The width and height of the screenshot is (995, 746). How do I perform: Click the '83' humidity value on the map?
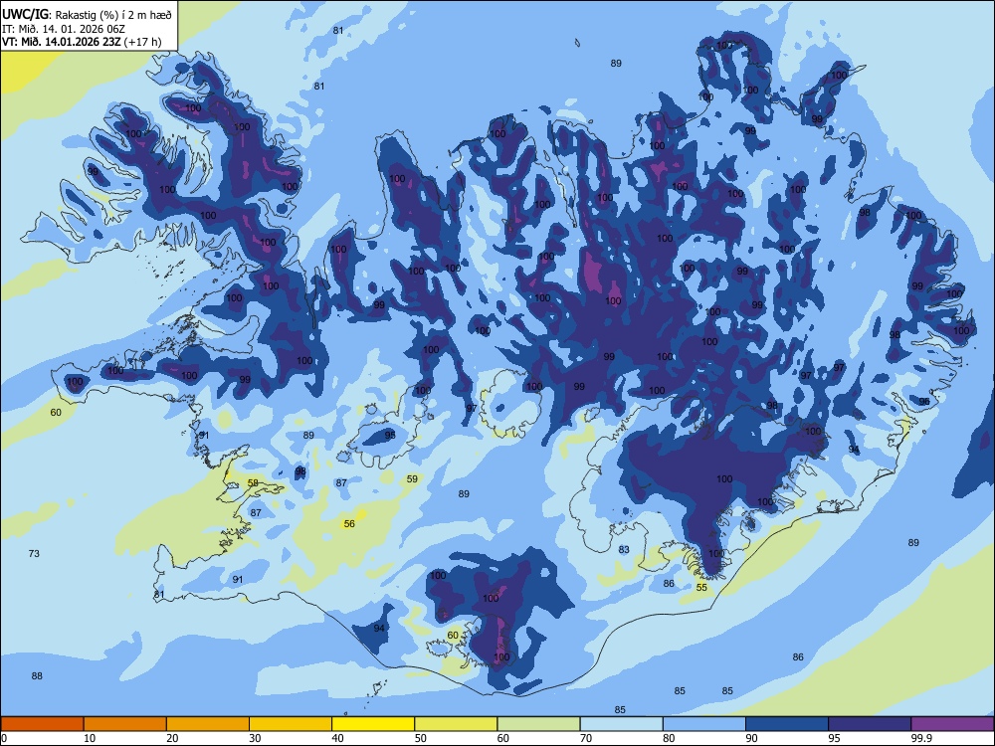pos(625,549)
